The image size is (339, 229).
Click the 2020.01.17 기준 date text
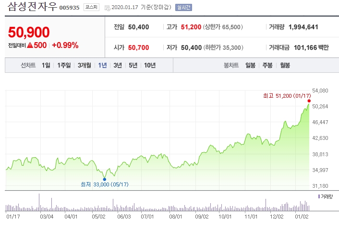[x=141, y=7]
